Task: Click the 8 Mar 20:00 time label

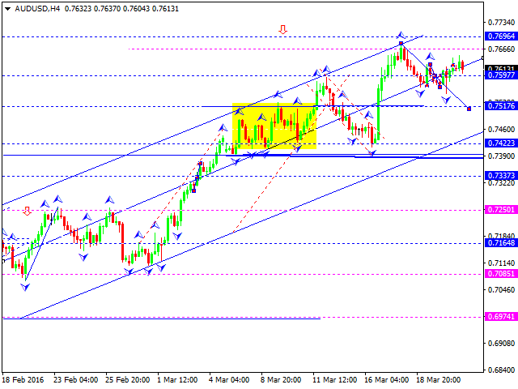Action: coord(281,380)
